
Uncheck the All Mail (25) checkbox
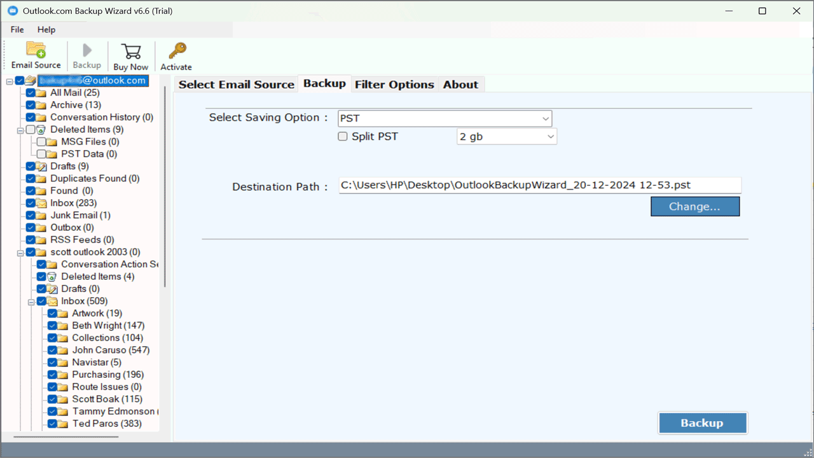pyautogui.click(x=31, y=93)
